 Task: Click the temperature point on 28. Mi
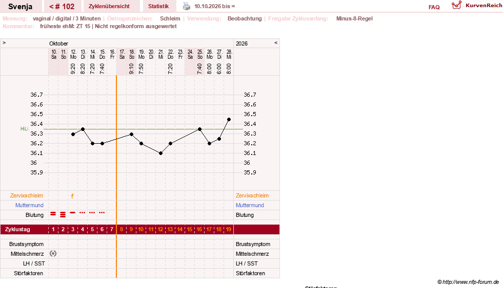[229, 119]
